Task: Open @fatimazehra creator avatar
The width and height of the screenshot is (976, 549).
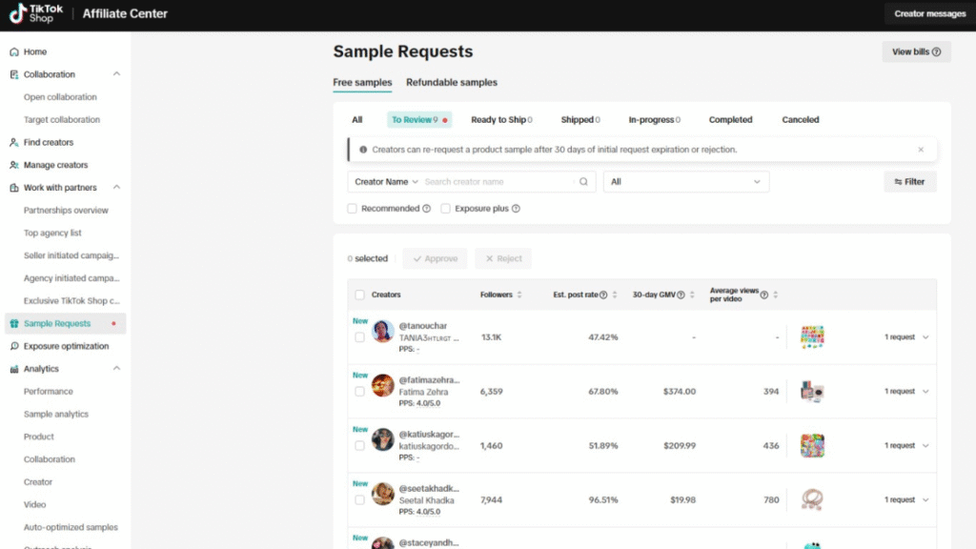Action: point(383,386)
